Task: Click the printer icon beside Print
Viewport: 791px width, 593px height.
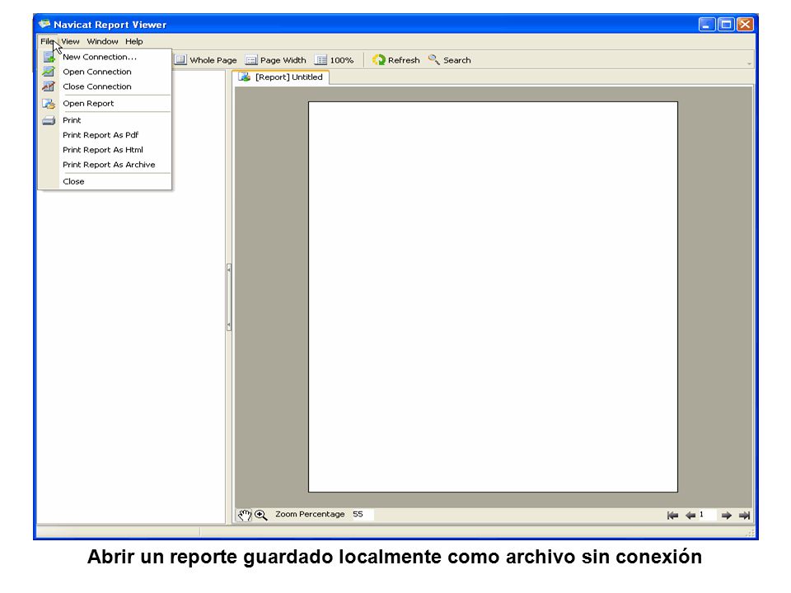Action: click(x=49, y=120)
